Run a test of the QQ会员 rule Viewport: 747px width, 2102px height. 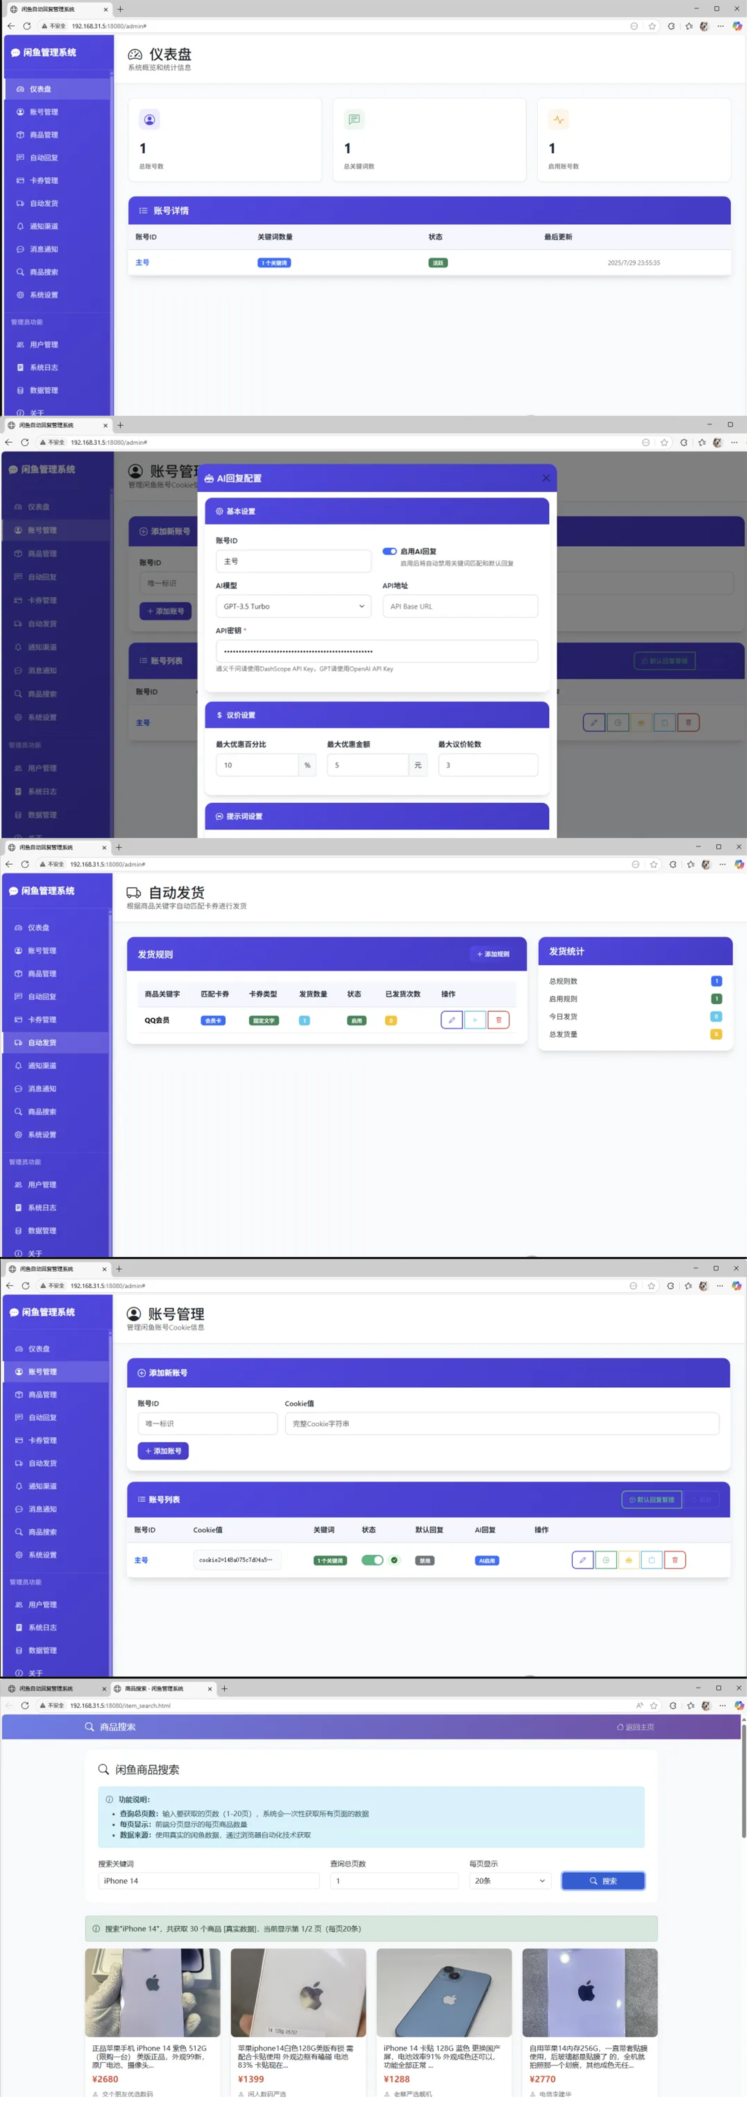click(x=475, y=1019)
